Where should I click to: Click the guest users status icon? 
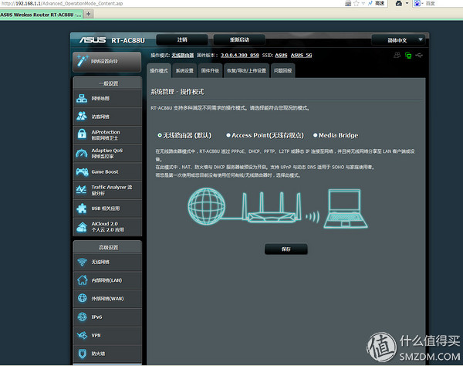[397, 55]
